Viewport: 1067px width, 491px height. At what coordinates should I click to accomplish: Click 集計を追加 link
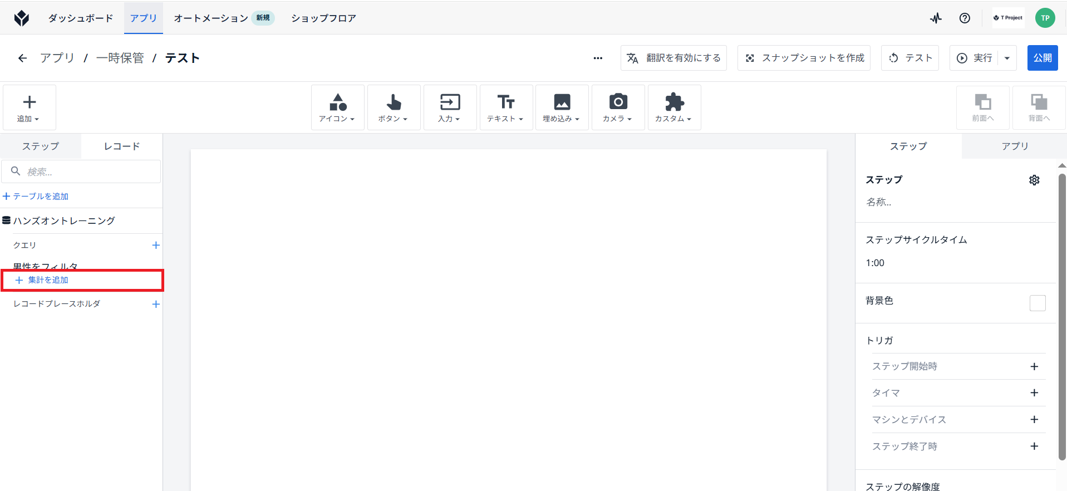click(42, 280)
